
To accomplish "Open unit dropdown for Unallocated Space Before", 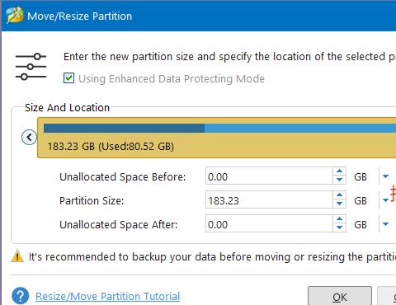I will click(x=386, y=176).
